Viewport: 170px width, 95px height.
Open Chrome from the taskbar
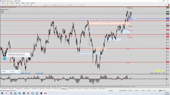point(28,93)
